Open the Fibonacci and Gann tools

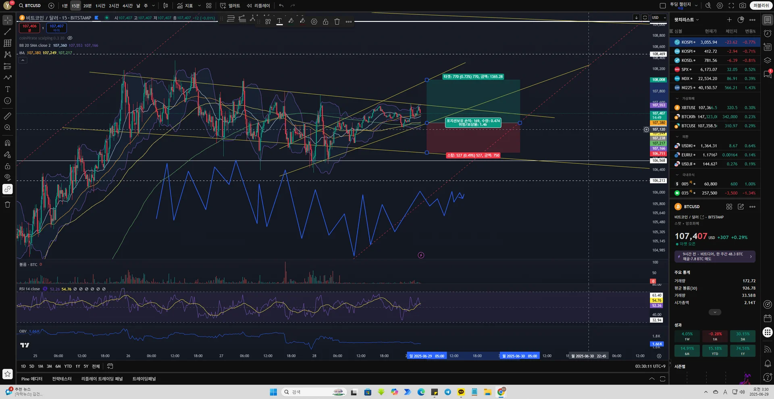click(x=8, y=43)
